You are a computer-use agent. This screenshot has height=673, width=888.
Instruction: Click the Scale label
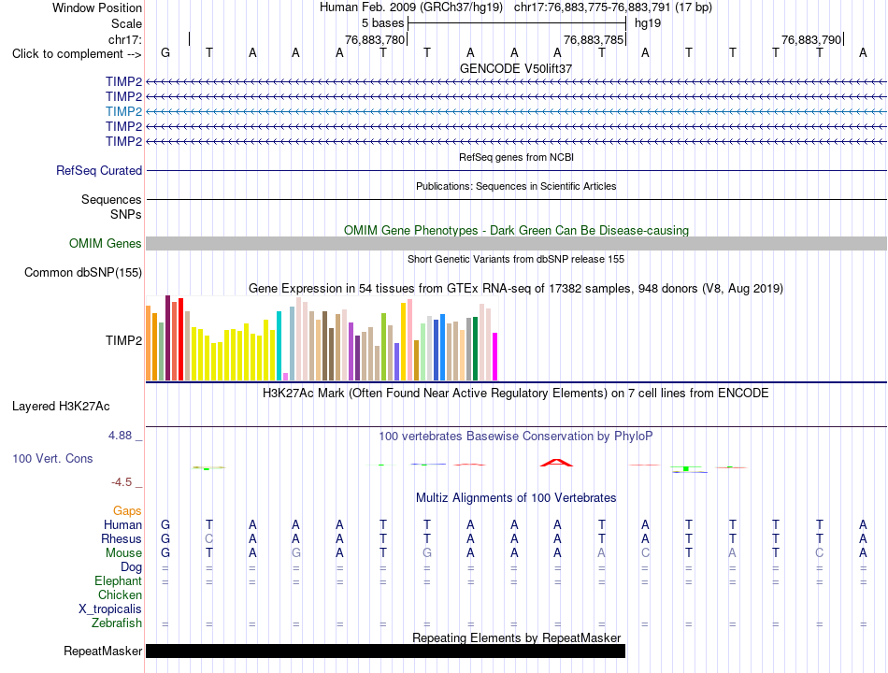pos(126,23)
